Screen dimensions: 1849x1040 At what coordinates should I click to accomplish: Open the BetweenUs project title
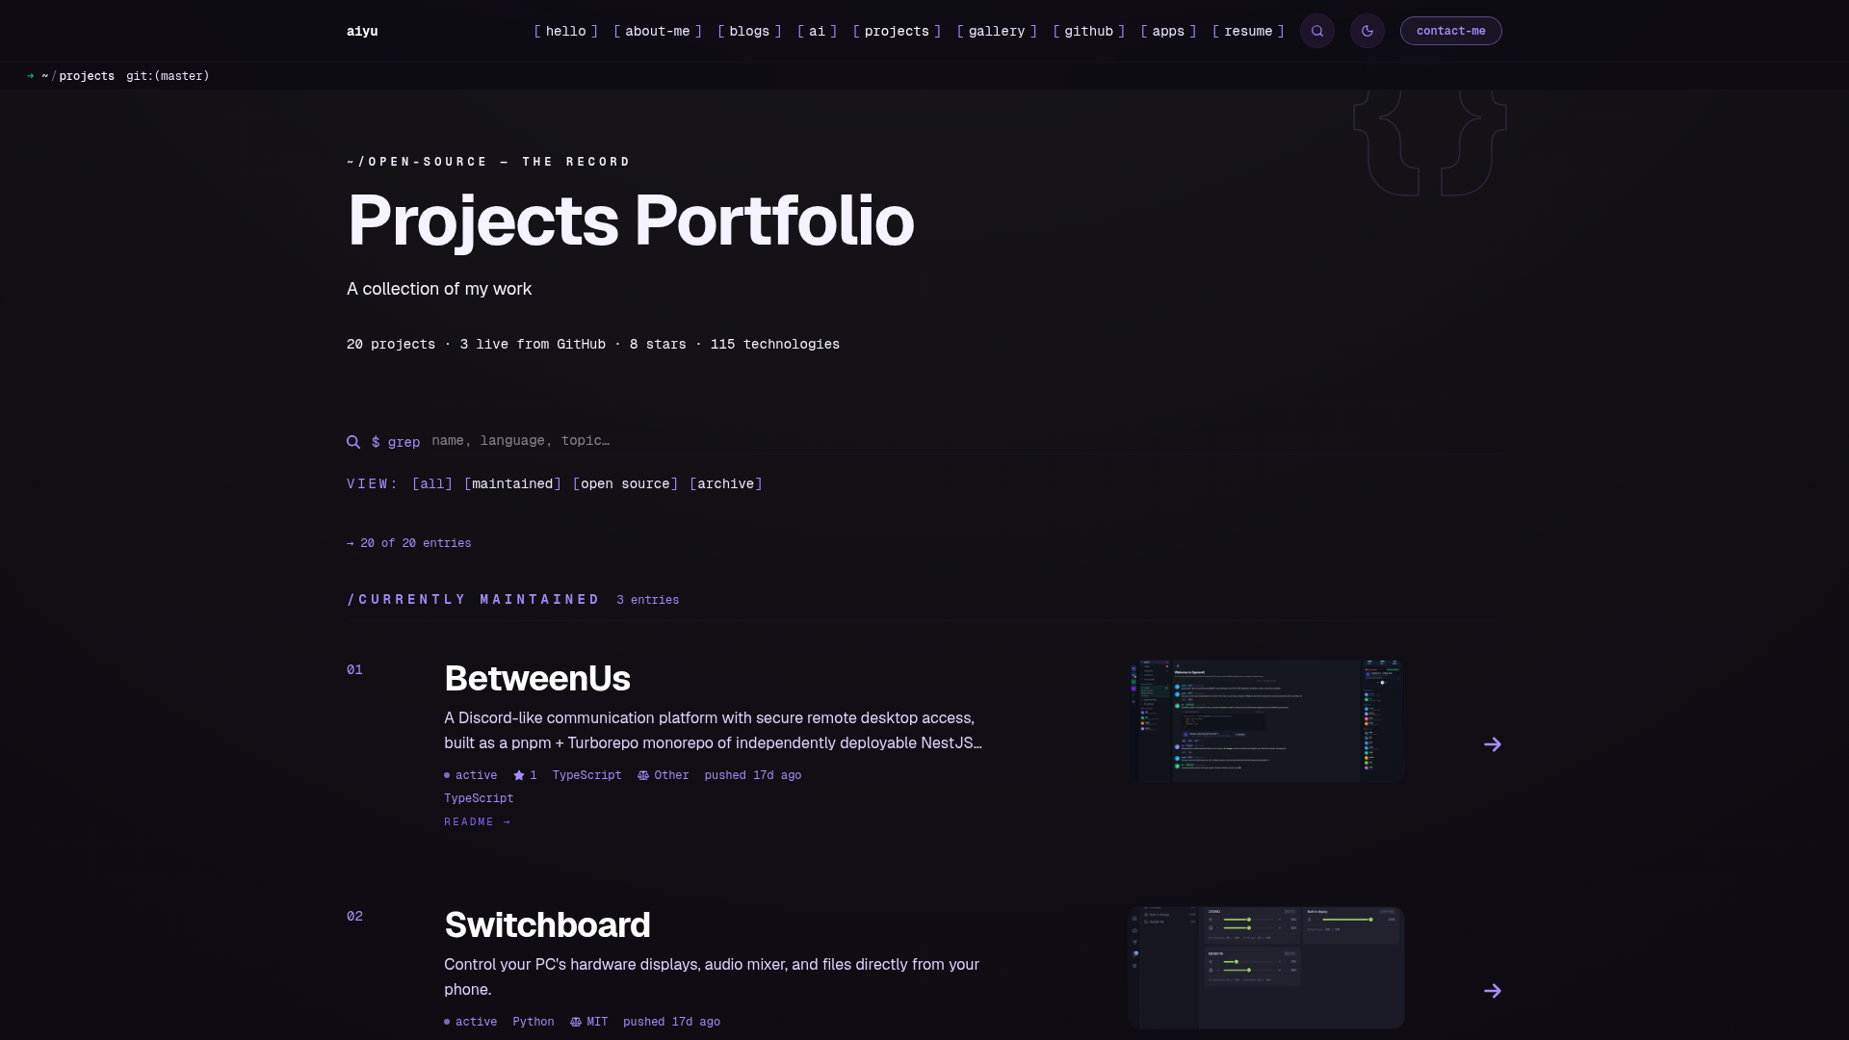(x=537, y=678)
